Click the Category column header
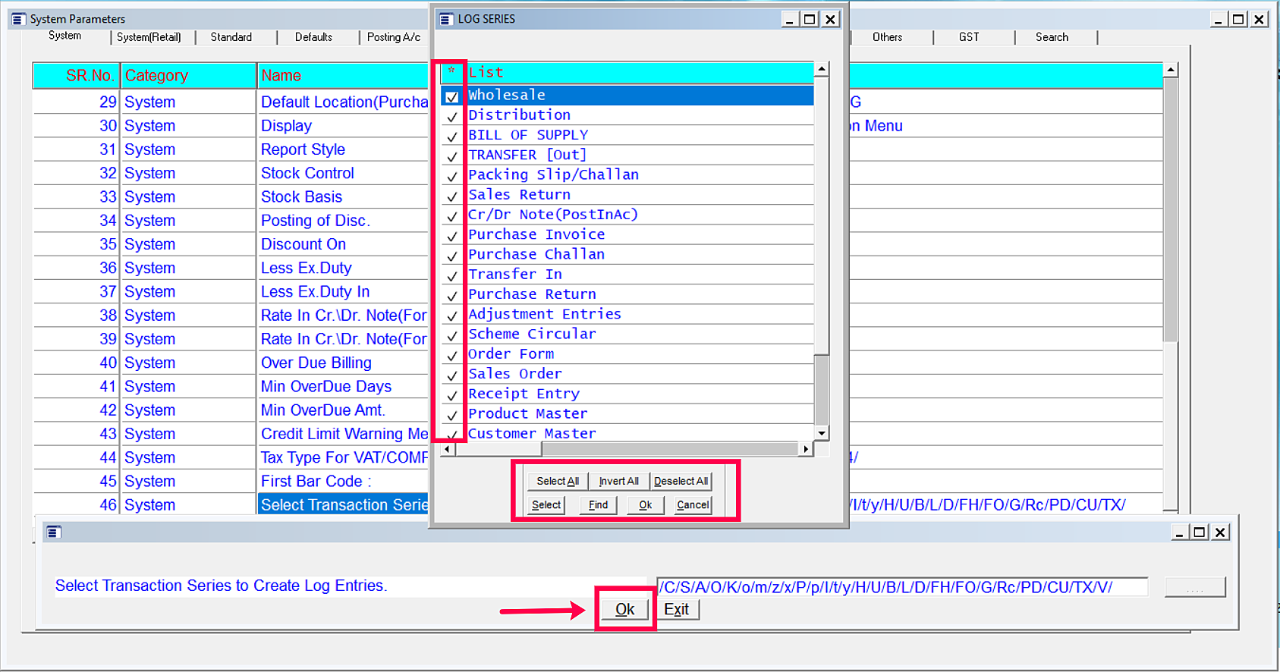The height and width of the screenshot is (672, 1280). [189, 75]
